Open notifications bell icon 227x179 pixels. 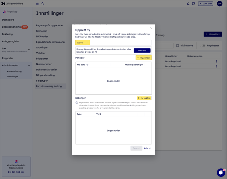tap(188, 4)
